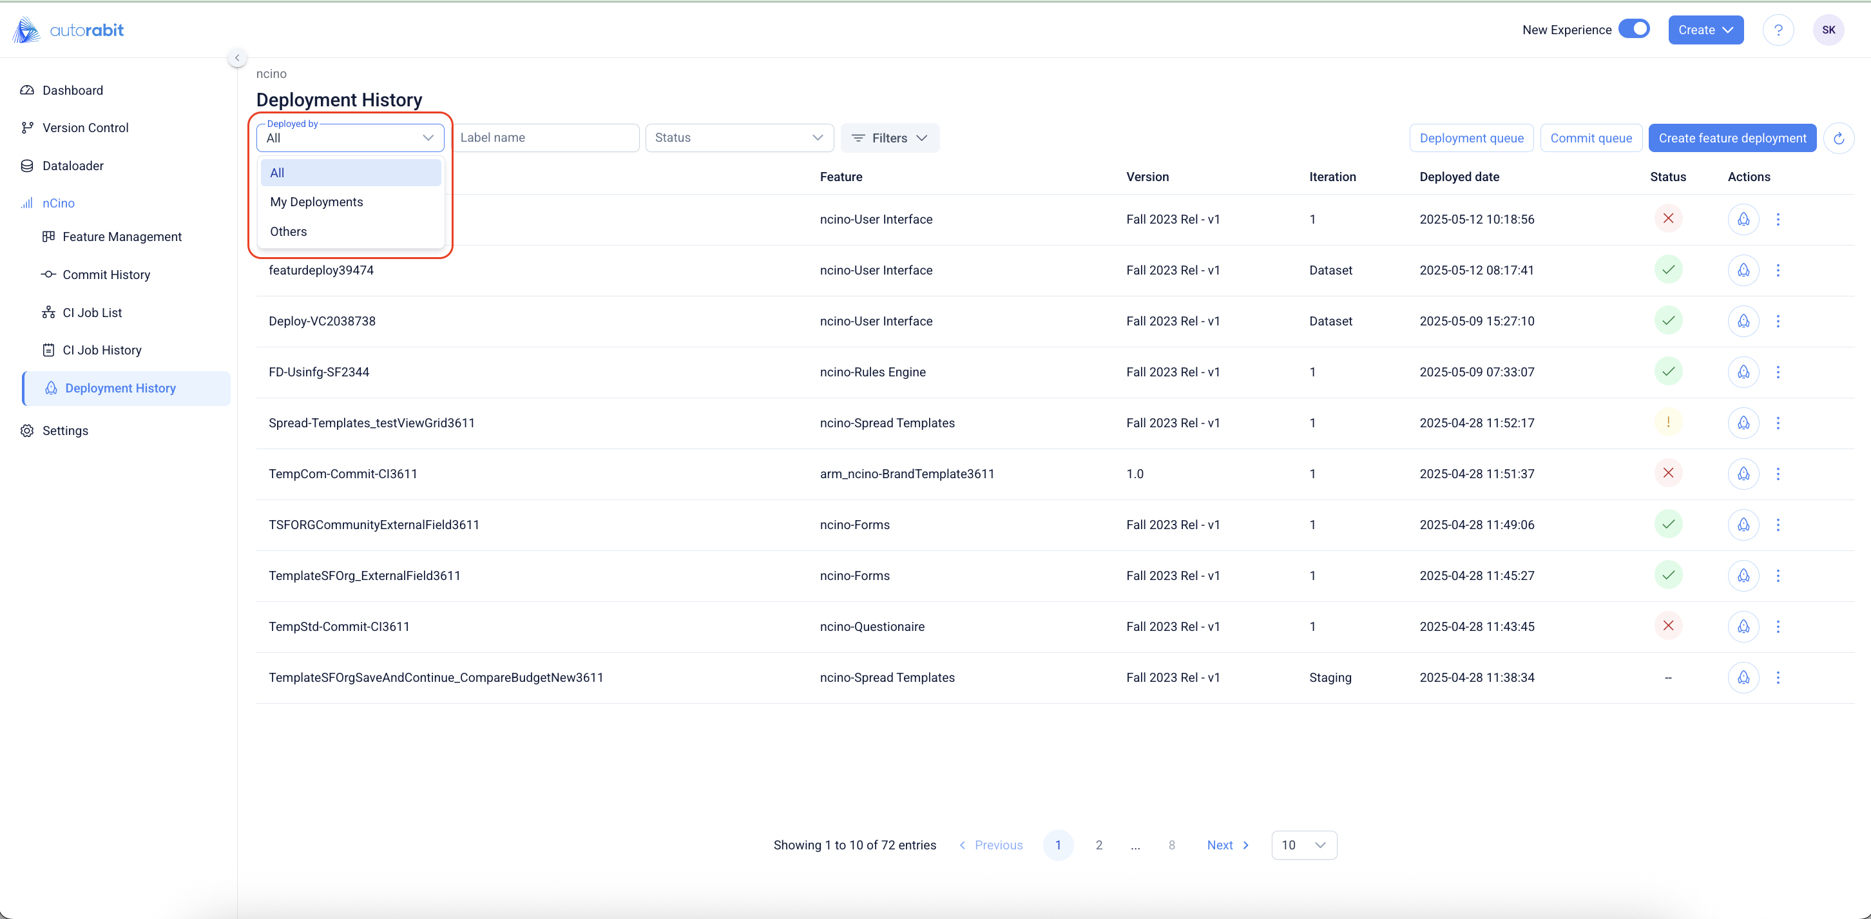Open the help question mark icon
The width and height of the screenshot is (1871, 919).
[x=1778, y=30]
